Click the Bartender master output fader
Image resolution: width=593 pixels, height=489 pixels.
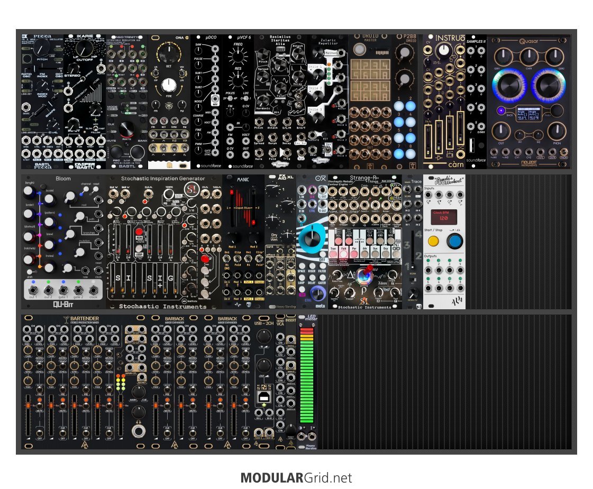point(121,414)
